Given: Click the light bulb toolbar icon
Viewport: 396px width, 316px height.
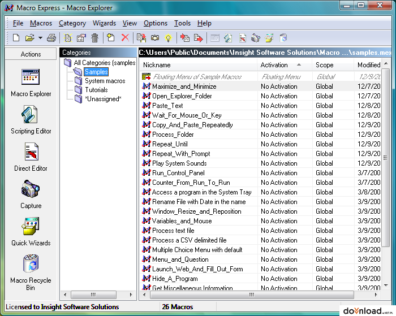Looking at the screenshot, I should point(168,38).
